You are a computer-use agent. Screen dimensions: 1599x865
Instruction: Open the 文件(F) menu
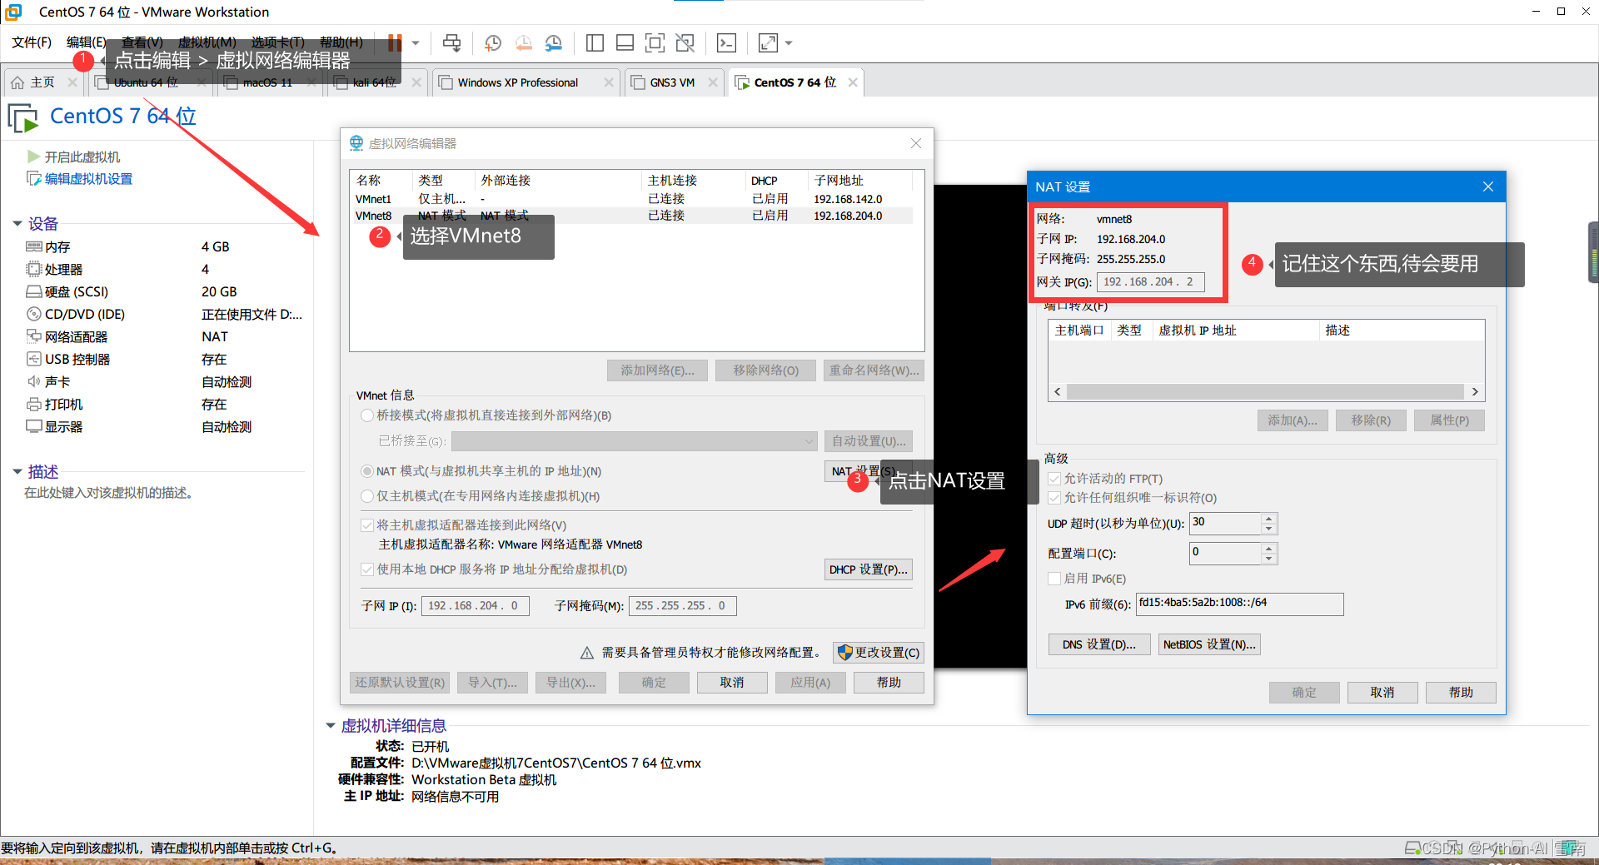click(x=31, y=42)
